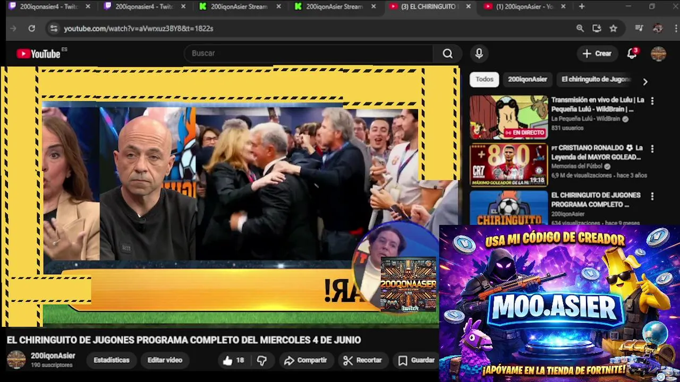Screen dimensions: 680x382
Task: Open options for La Pequeña Lulú video
Action: [x=652, y=101]
